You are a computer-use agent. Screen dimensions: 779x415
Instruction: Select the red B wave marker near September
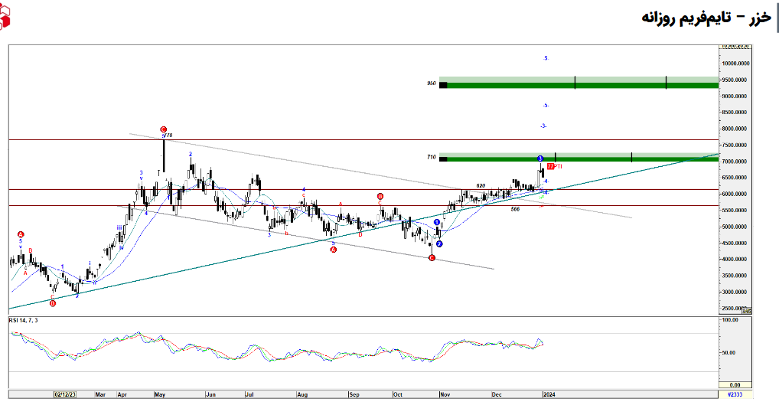click(380, 197)
